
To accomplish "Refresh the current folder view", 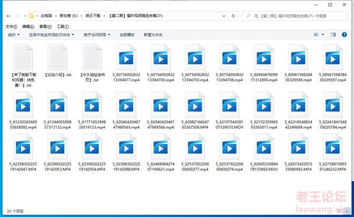I will coord(233,16).
